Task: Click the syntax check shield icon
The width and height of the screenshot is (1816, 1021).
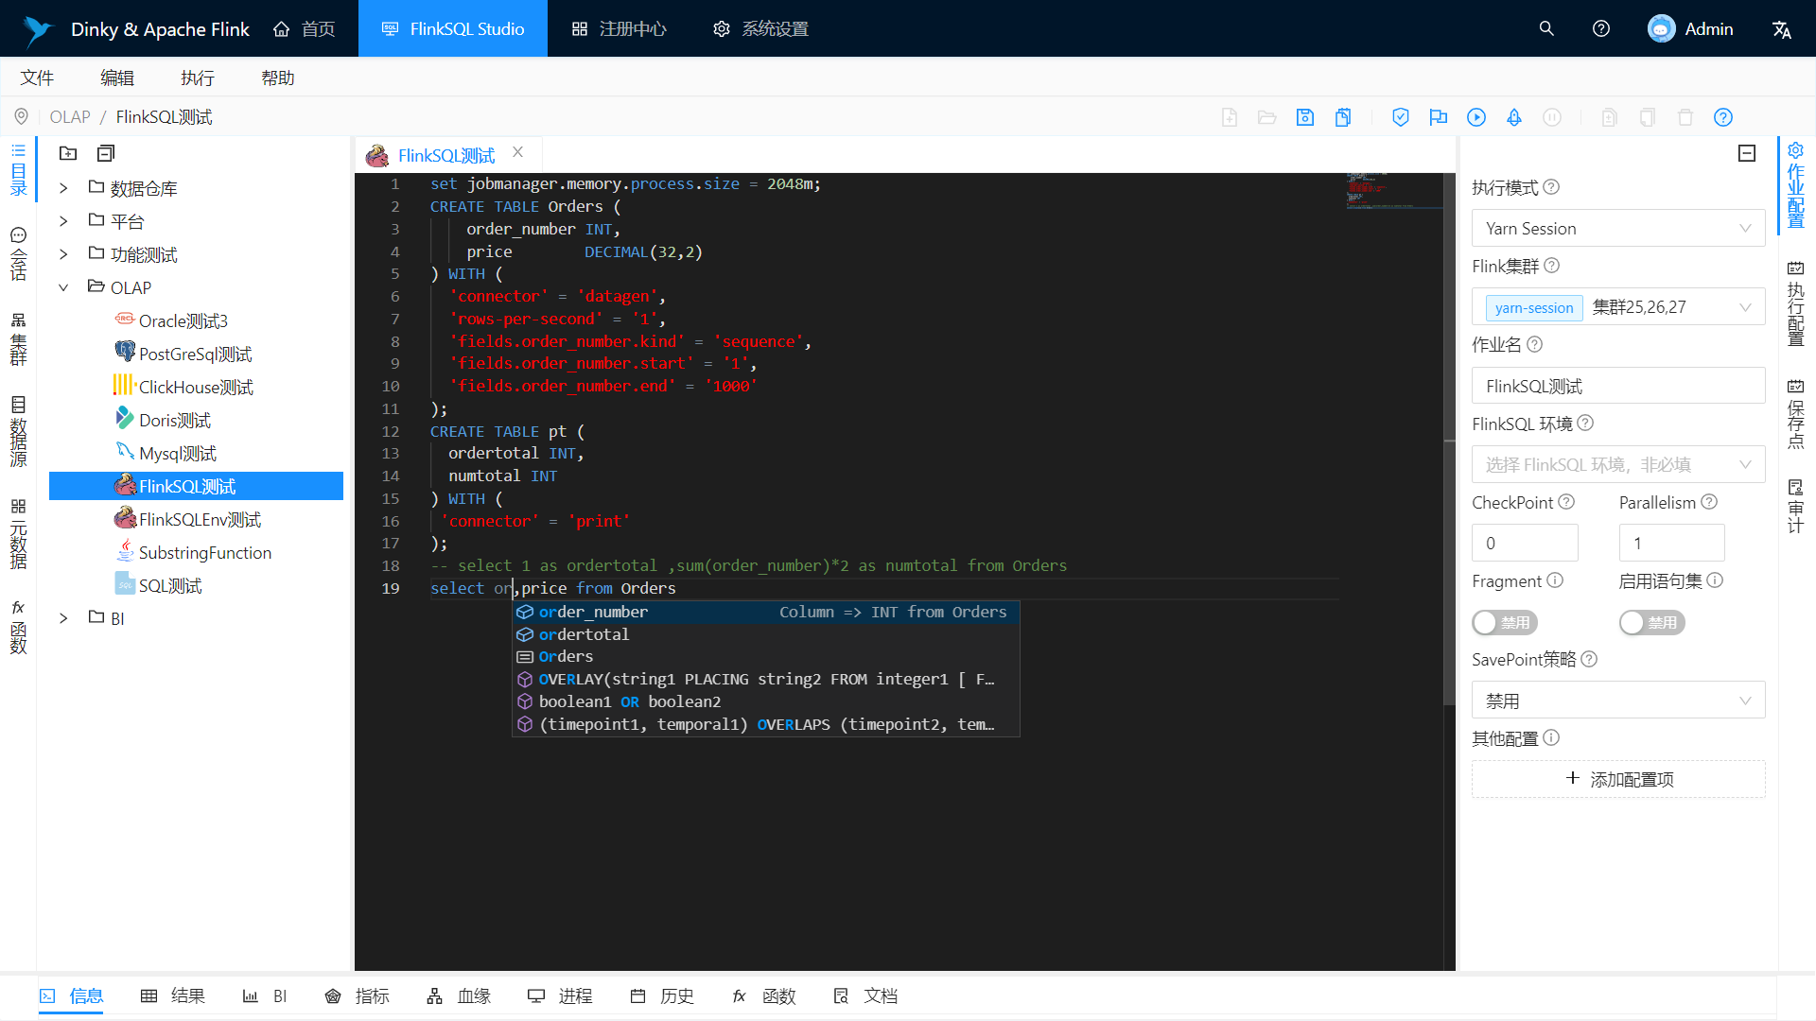Action: click(1401, 117)
